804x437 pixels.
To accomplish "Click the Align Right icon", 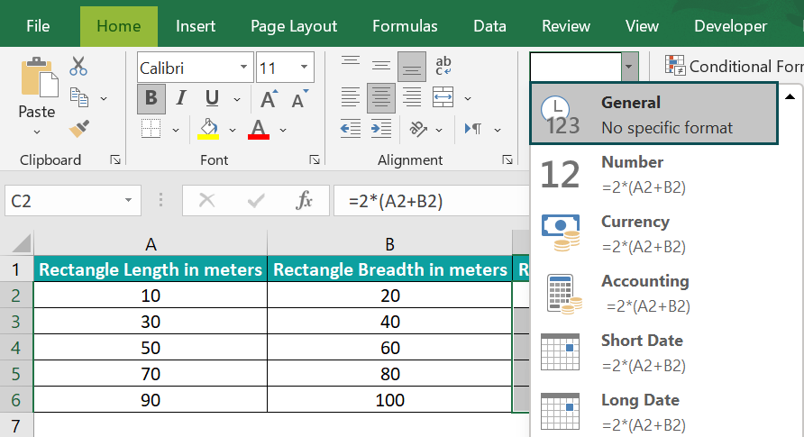I will point(412,97).
